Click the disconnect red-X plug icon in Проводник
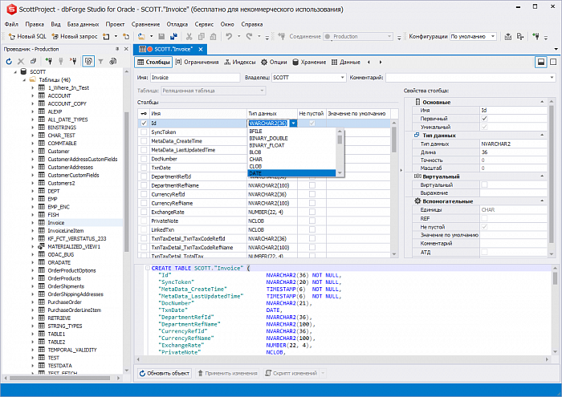The width and height of the screenshot is (562, 397). 73,62
